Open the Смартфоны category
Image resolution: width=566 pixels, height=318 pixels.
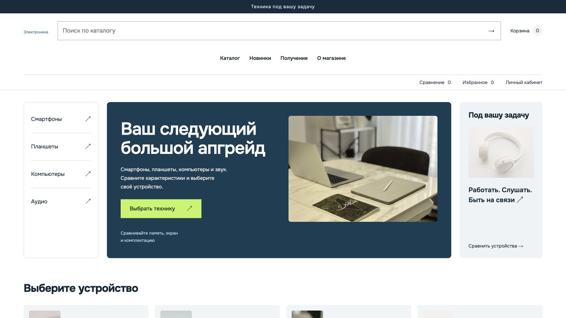[x=61, y=119]
